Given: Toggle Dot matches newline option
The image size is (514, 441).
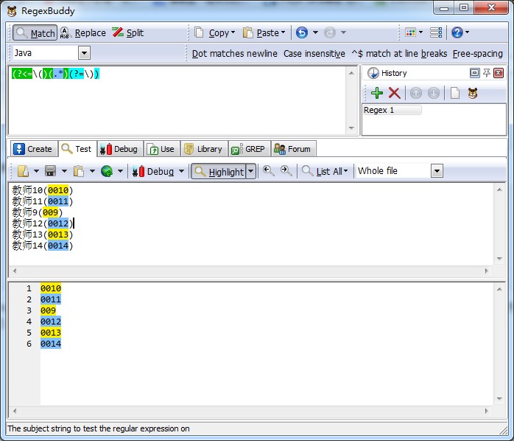Looking at the screenshot, I should click(234, 54).
